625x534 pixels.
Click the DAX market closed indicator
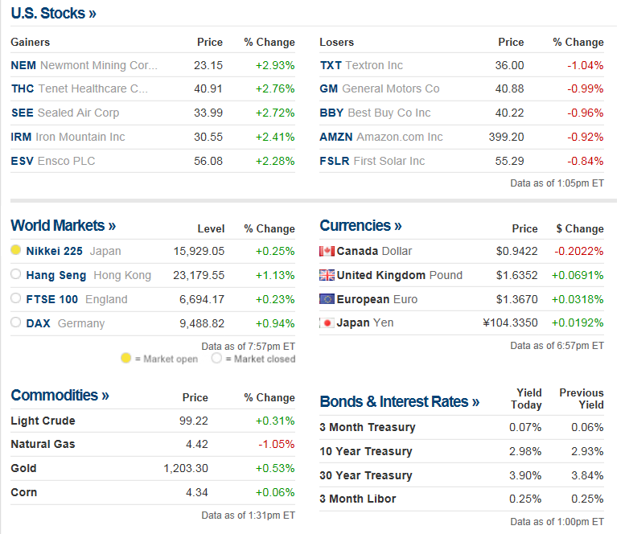tap(15, 323)
